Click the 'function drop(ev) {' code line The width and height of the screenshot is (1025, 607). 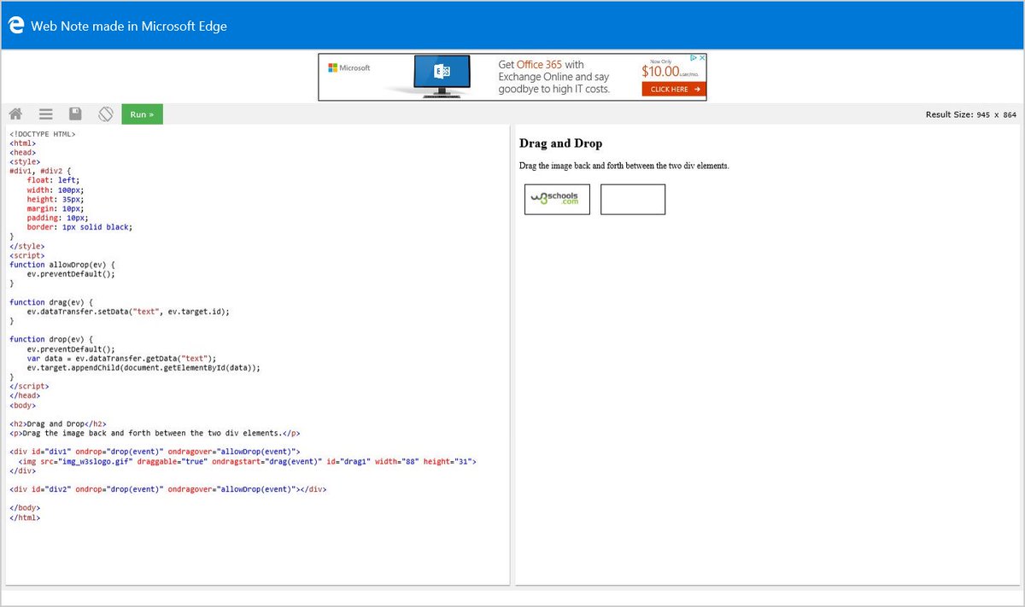51,339
